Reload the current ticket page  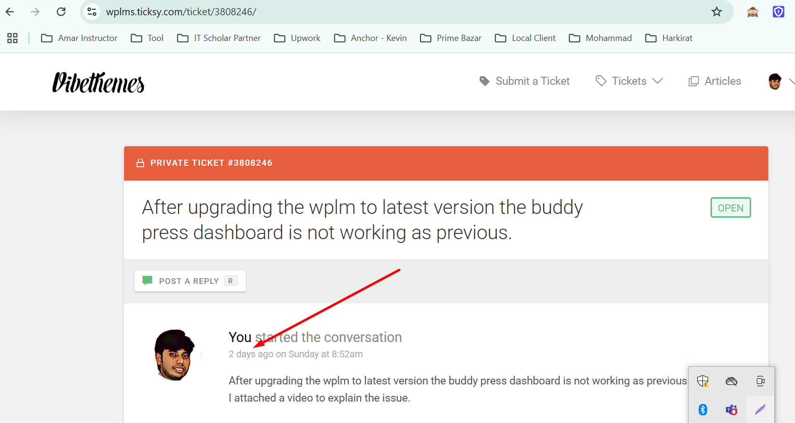(x=61, y=11)
